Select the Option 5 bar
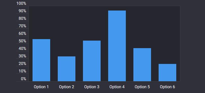Screen dimensions: 205x93 pyautogui.click(x=142, y=65)
